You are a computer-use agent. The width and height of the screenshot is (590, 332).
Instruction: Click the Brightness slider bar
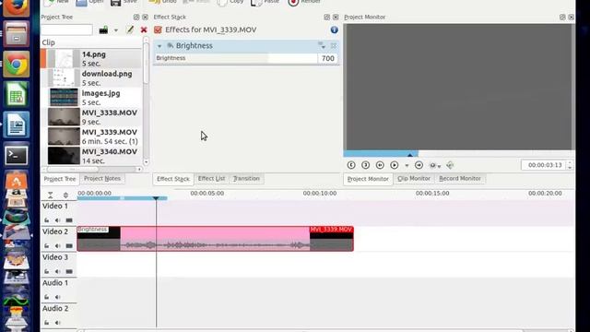click(236, 58)
